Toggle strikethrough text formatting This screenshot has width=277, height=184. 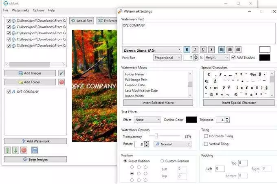(211, 50)
